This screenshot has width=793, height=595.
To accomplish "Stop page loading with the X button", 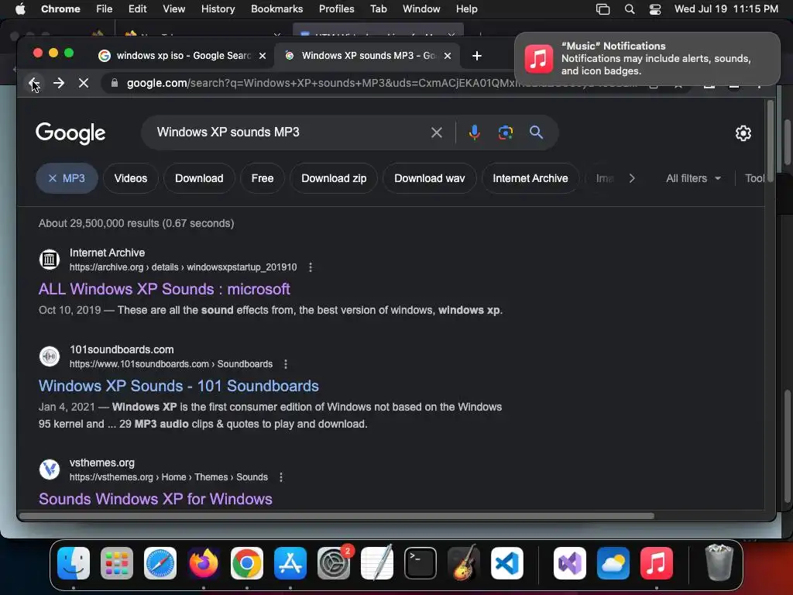I will tap(84, 83).
